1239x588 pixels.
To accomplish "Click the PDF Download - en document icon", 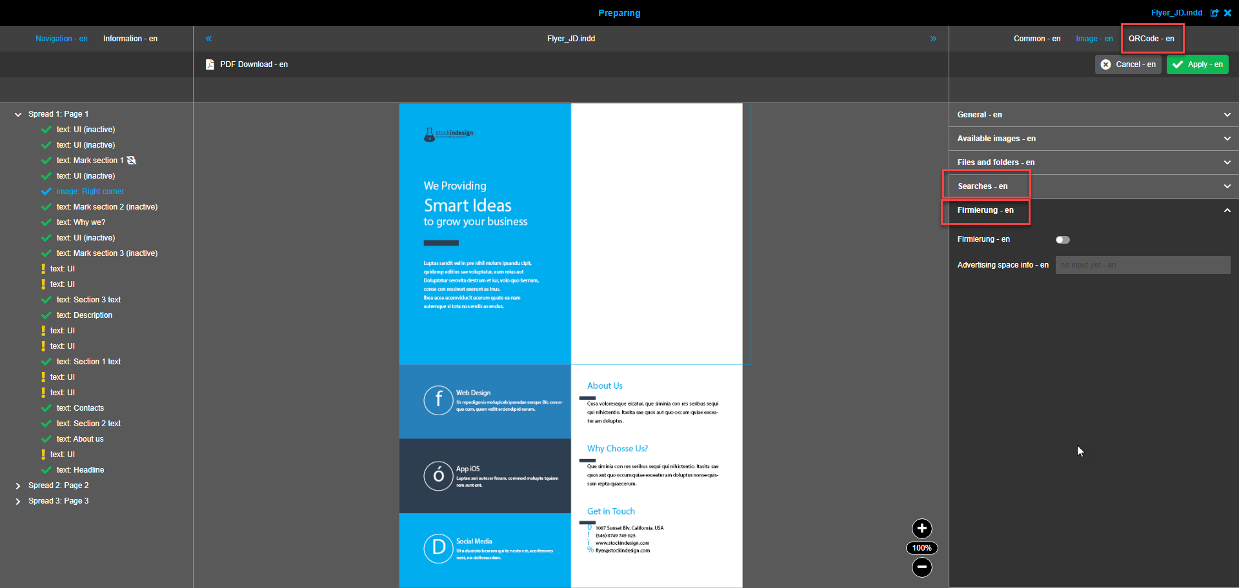I will (210, 64).
